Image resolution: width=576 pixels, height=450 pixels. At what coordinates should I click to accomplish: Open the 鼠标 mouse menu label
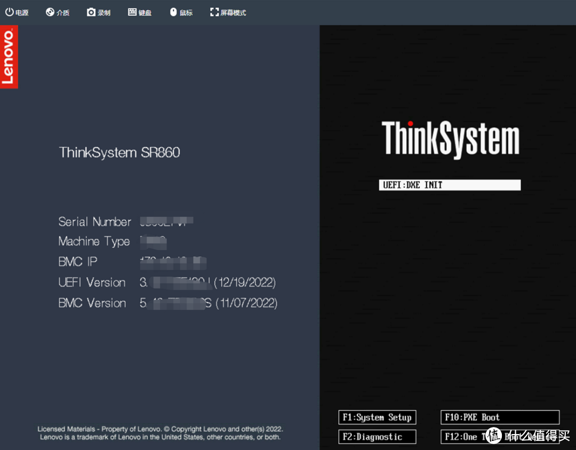pos(186,13)
